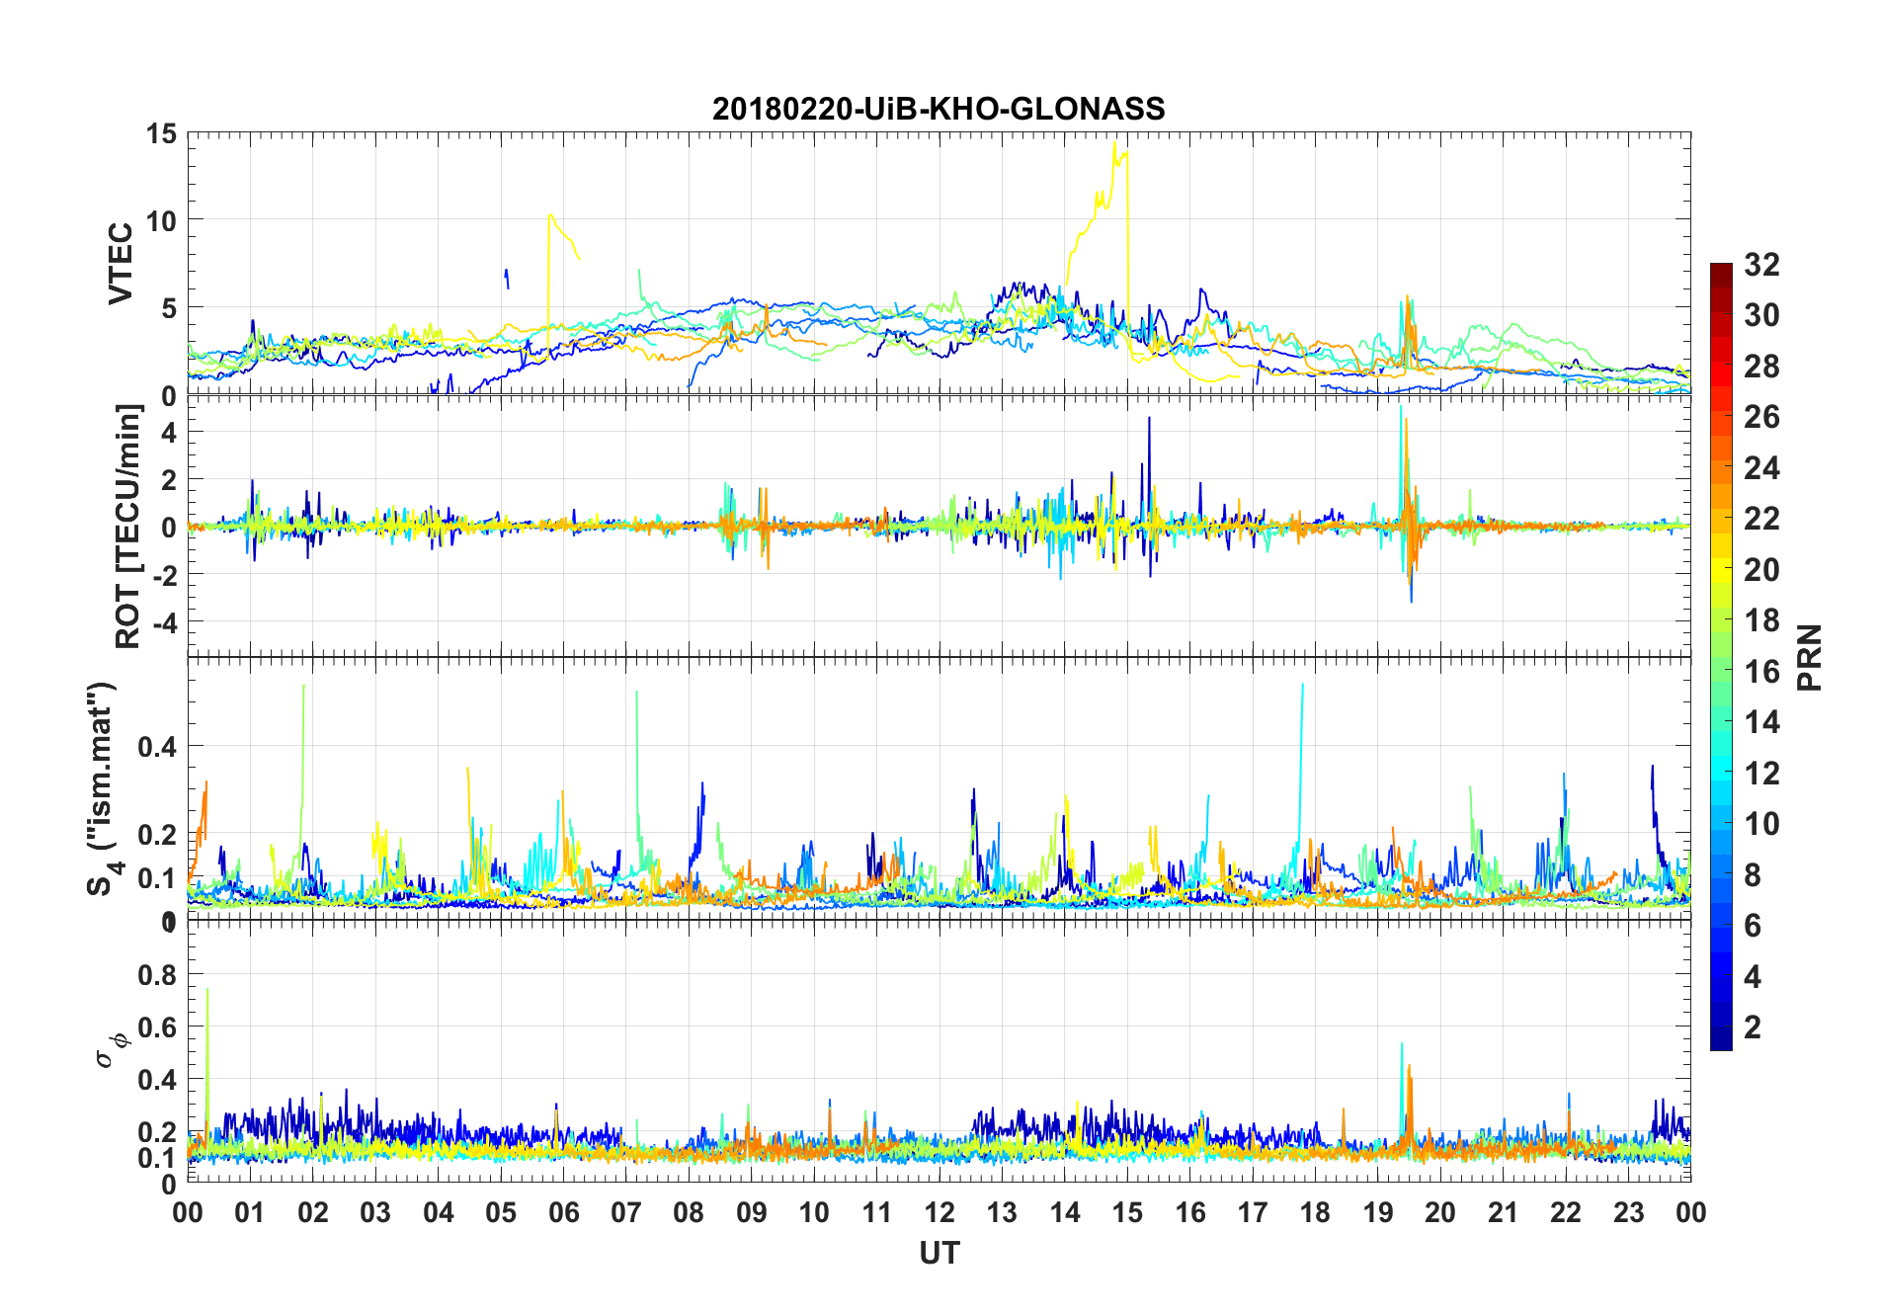Click the plot title 20180220-UiB-KHO-GLONASS
The width and height of the screenshot is (1879, 1314).
click(x=939, y=109)
